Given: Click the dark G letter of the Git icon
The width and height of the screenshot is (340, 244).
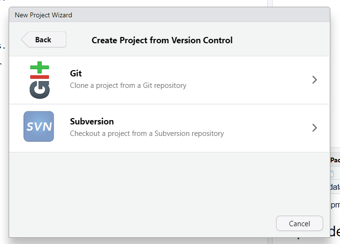Looking at the screenshot, I should point(39,90).
